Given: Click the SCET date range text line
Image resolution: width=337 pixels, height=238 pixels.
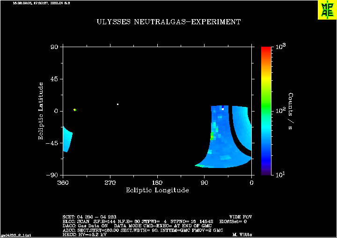Looking at the screenshot, I should [x=88, y=217].
